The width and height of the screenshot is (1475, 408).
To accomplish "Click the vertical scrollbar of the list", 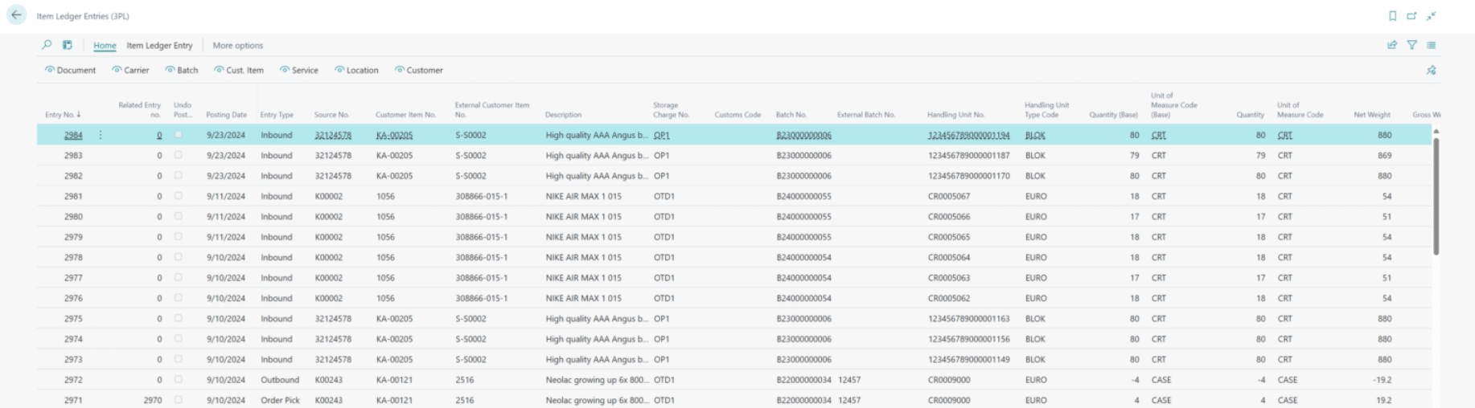I will 1436,197.
